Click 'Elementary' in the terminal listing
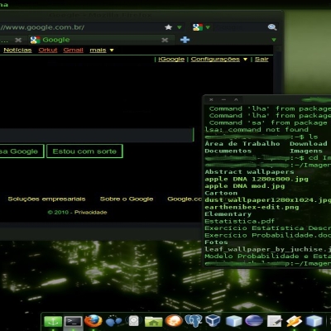 pyautogui.click(x=228, y=214)
